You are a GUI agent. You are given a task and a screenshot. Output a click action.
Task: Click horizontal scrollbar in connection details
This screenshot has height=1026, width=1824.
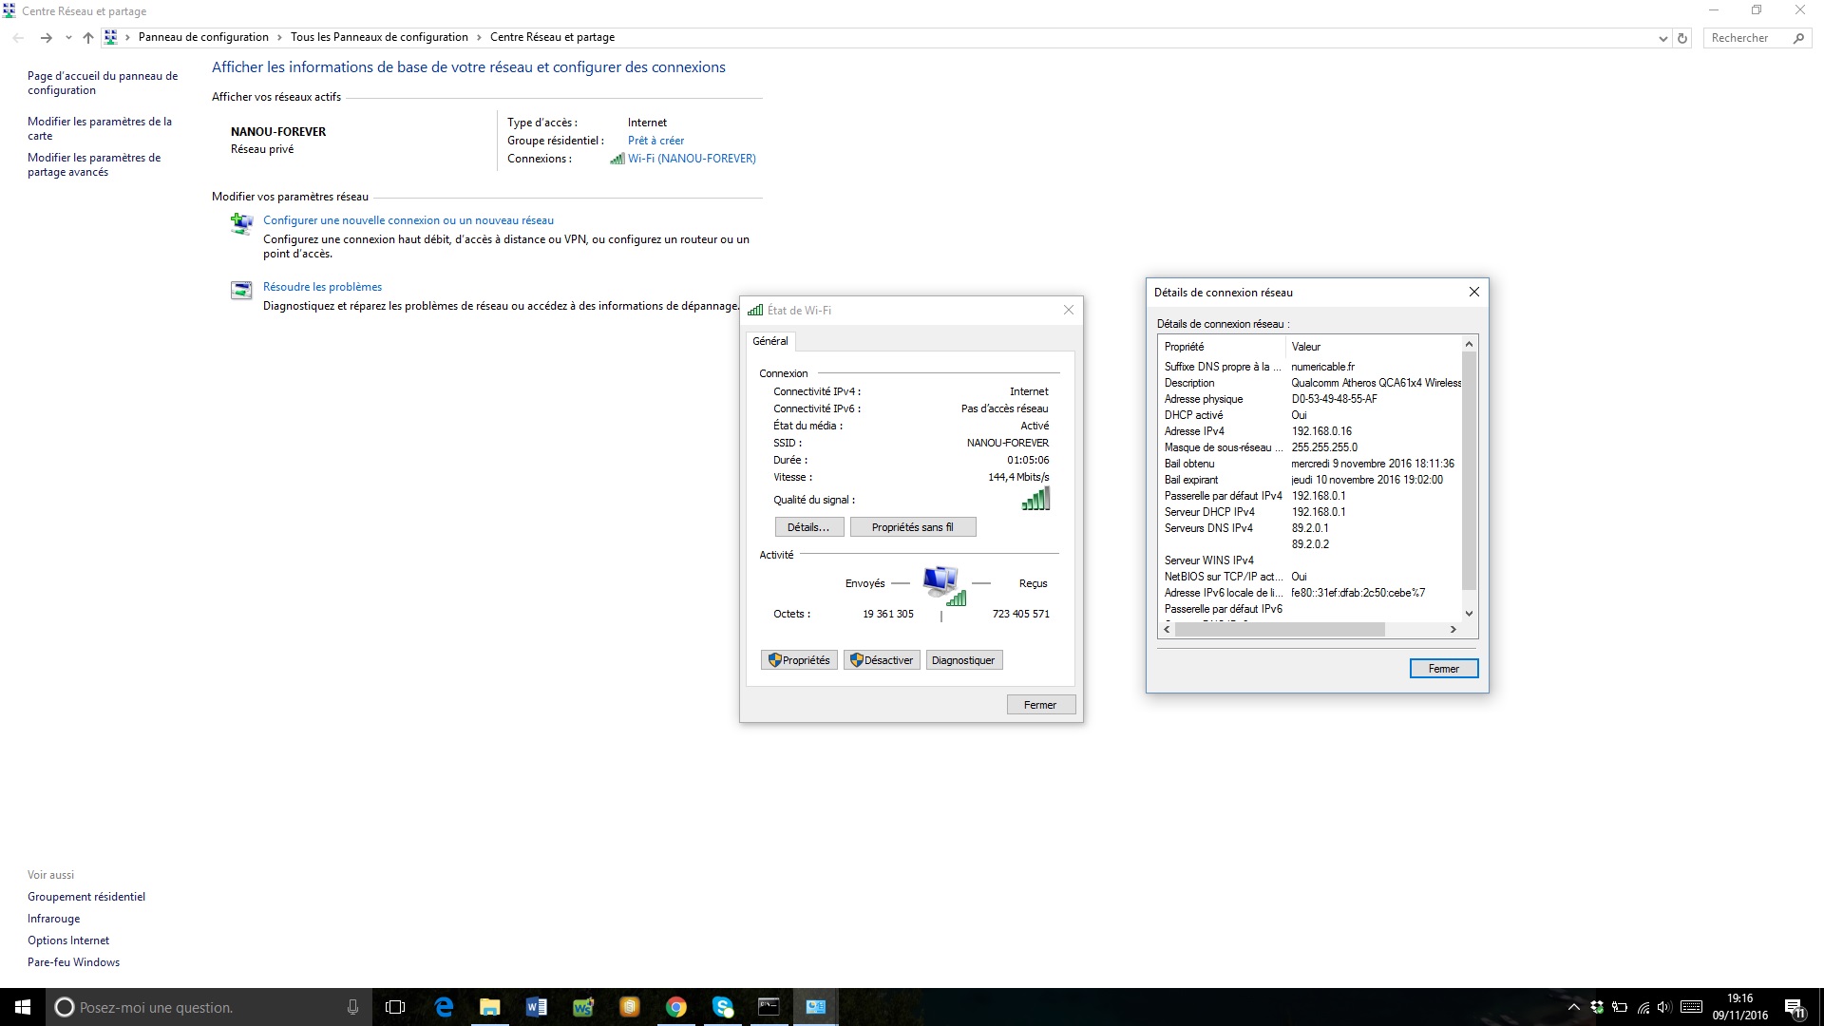pyautogui.click(x=1280, y=629)
